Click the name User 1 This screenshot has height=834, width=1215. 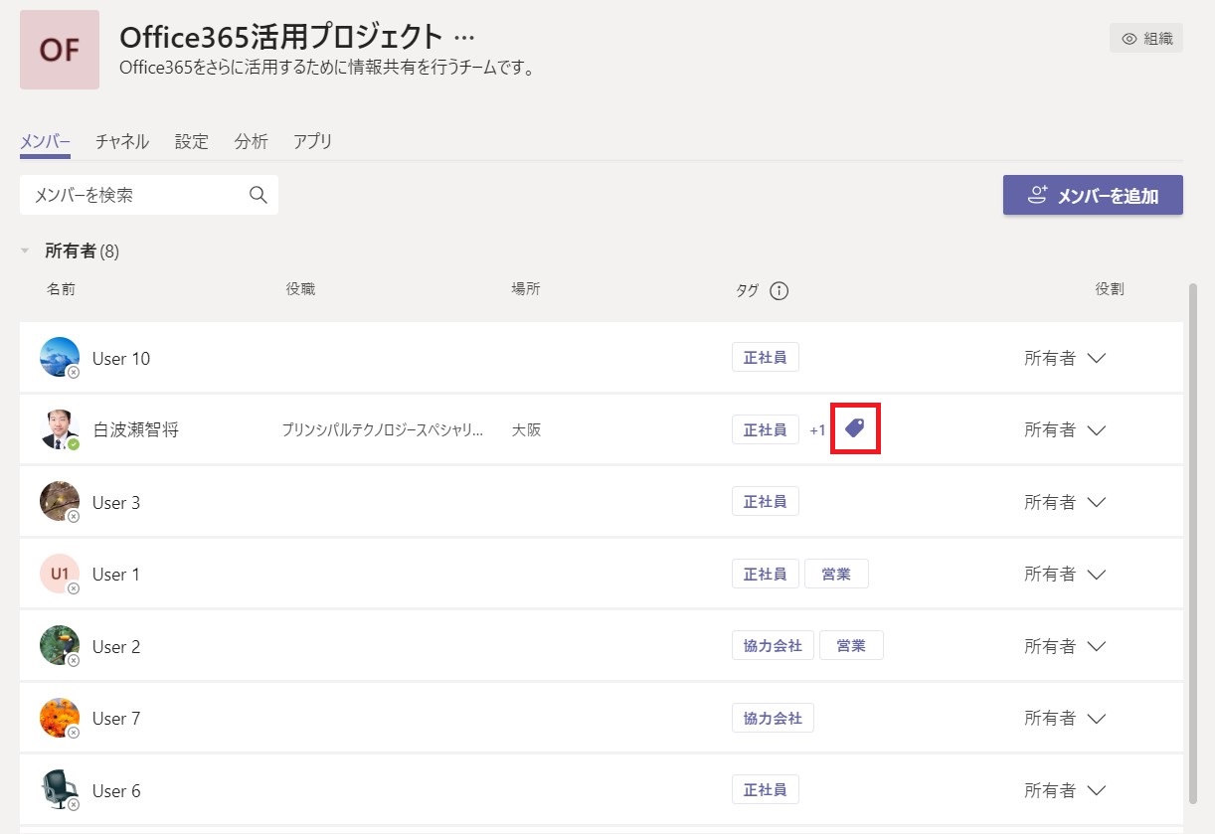pyautogui.click(x=116, y=575)
